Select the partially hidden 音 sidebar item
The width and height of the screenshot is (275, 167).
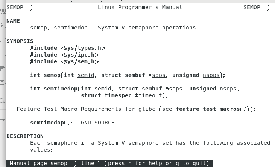[x=3, y=68]
